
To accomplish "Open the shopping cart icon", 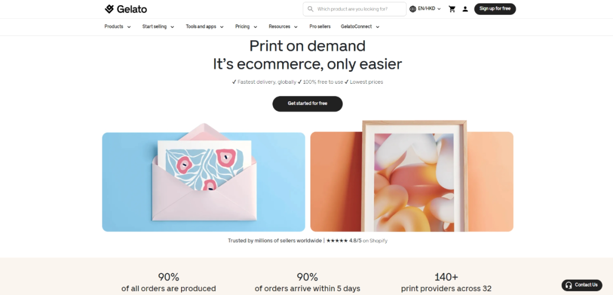I will (452, 9).
